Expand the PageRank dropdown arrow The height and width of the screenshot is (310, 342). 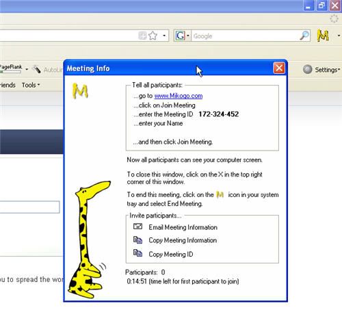pos(27,69)
